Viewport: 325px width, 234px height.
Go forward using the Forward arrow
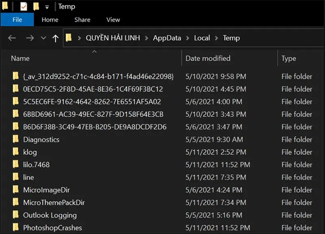click(30, 38)
